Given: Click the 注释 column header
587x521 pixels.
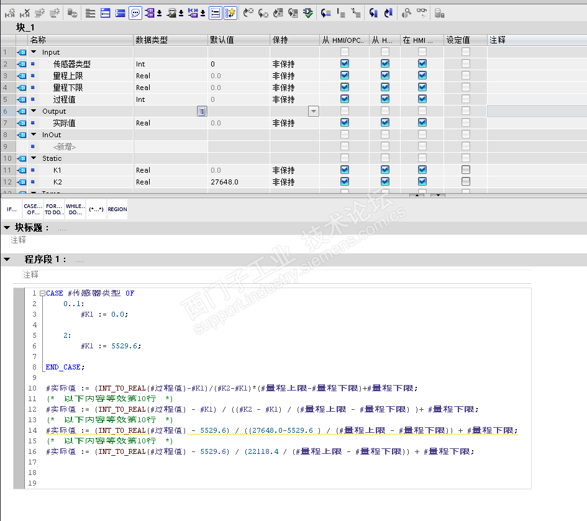Looking at the screenshot, I should click(537, 40).
